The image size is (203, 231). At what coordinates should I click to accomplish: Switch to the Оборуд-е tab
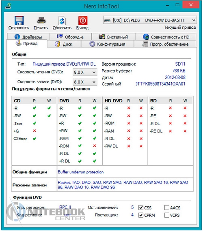pos(71,37)
